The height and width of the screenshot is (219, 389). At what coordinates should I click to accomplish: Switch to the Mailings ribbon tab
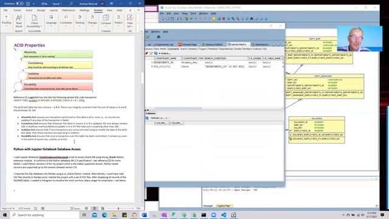click(x=84, y=10)
